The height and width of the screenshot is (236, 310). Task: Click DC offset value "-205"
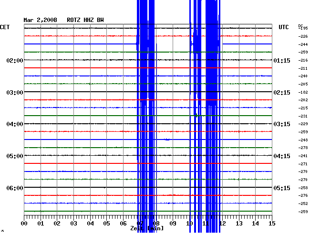(303, 84)
